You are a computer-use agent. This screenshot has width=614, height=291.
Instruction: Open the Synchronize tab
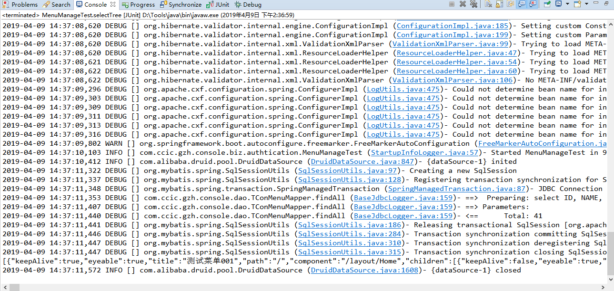pos(181,4)
